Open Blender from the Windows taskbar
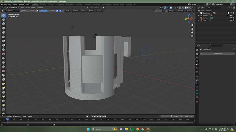Screen dimensions: 236x132 148,129
